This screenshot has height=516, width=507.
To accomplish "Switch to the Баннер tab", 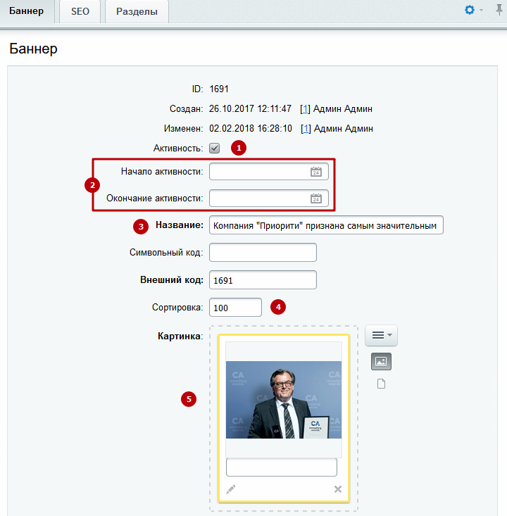I will tap(26, 11).
